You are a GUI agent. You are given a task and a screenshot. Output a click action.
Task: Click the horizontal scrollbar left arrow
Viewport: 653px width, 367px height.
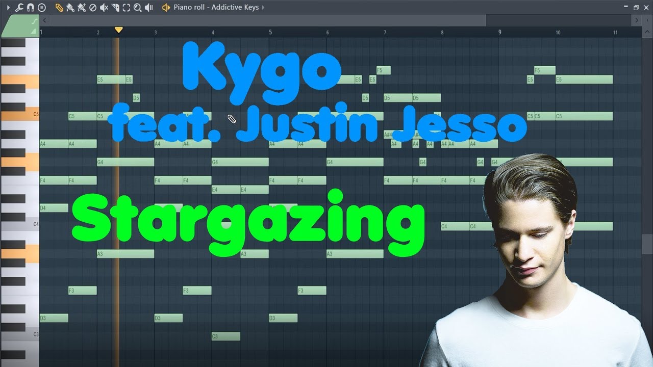coord(45,20)
